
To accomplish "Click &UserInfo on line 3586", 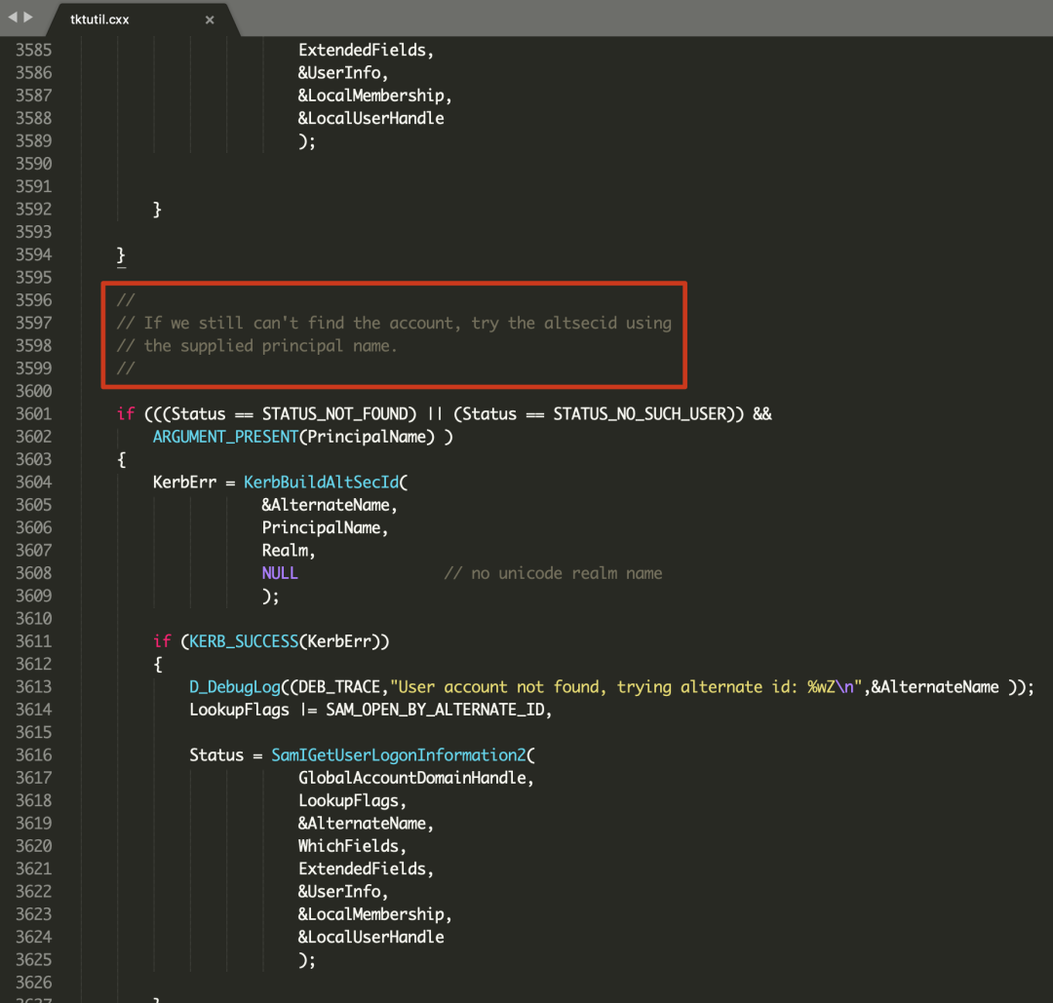I will pyautogui.click(x=339, y=72).
